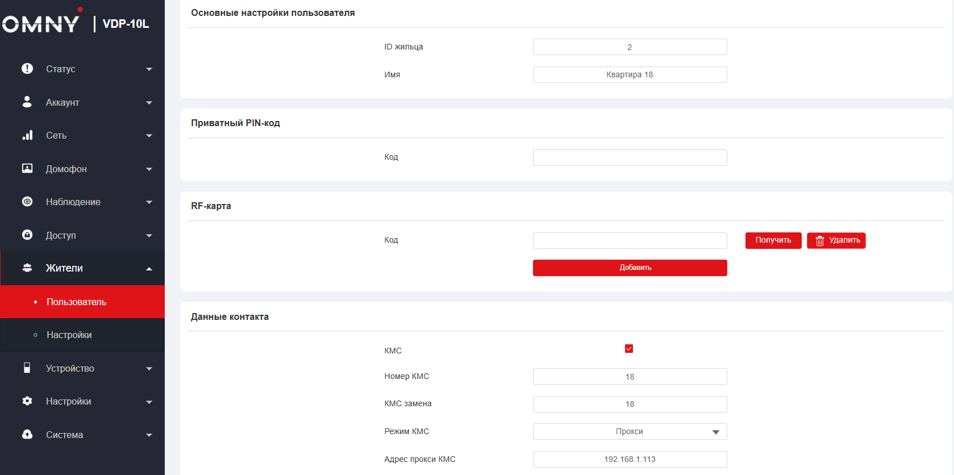Select the Пользователь submenu item
This screenshot has width=954, height=475.
[x=76, y=302]
